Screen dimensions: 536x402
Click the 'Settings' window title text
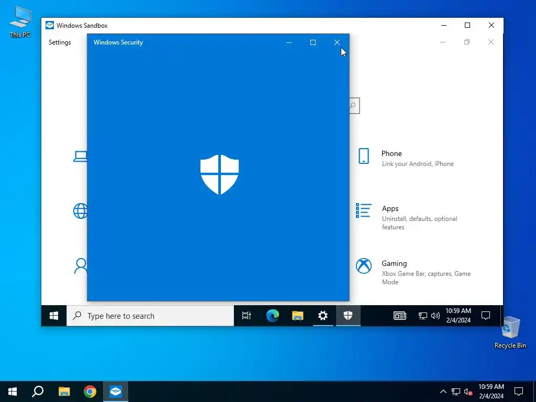(60, 42)
